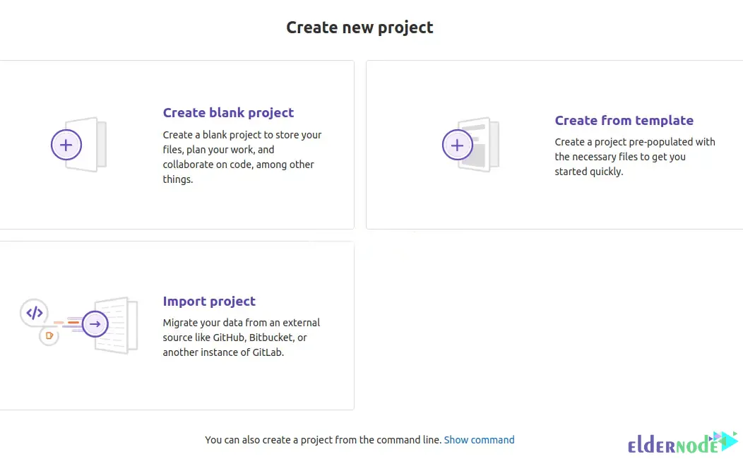Screen dimensions: 743x459
Task: Select the code </> icon in Import project illustration
Action: tap(34, 312)
